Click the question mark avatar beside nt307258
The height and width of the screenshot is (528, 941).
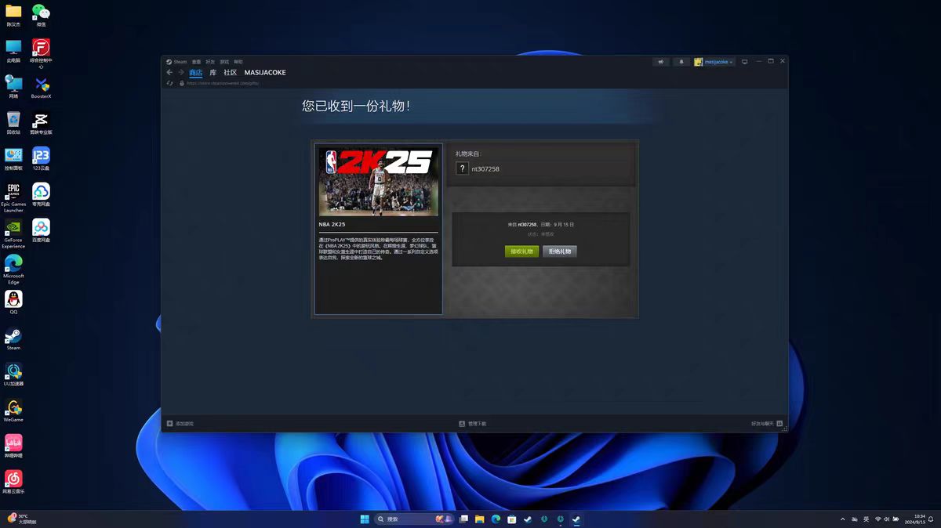tap(462, 168)
